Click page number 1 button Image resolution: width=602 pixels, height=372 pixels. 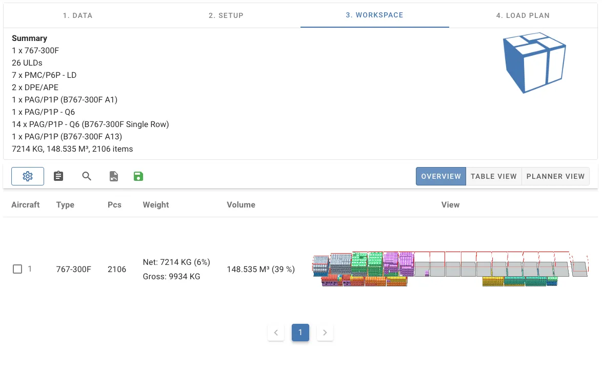pos(300,333)
